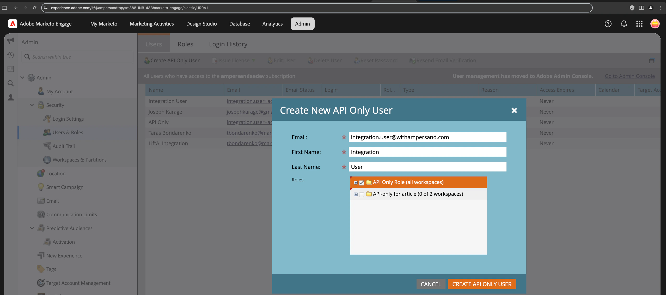Click the megaphone icon in left rail
The height and width of the screenshot is (295, 666).
(11, 41)
